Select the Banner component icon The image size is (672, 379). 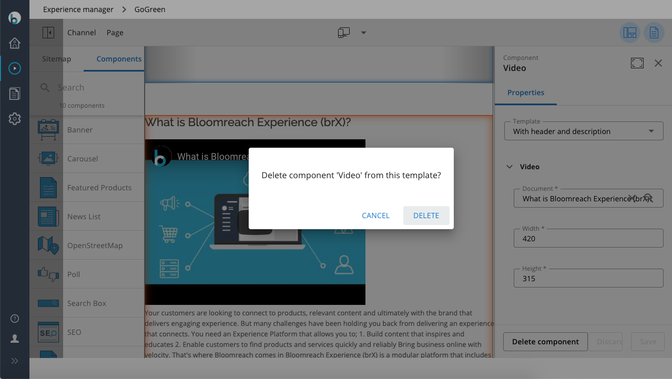click(48, 130)
